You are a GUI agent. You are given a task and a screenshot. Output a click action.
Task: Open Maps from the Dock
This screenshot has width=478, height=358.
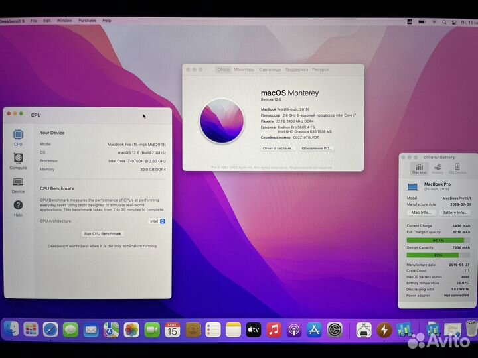[x=112, y=329]
